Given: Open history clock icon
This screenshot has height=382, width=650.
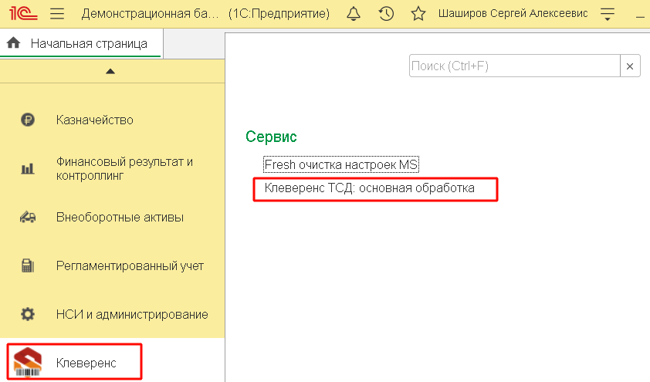Looking at the screenshot, I should tap(386, 14).
